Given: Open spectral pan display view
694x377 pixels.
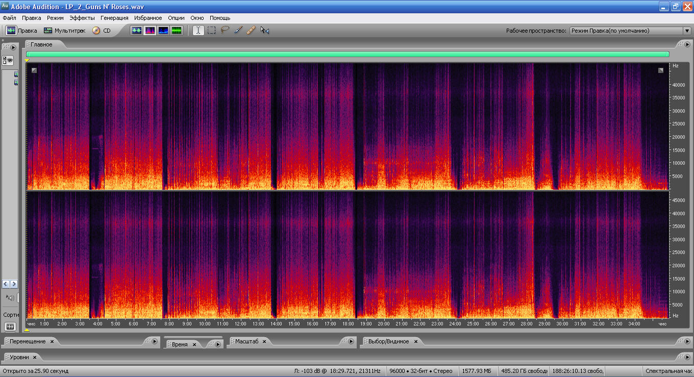Looking at the screenshot, I should point(163,31).
